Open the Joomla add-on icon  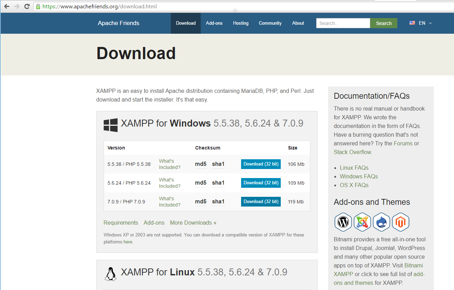pos(363,222)
